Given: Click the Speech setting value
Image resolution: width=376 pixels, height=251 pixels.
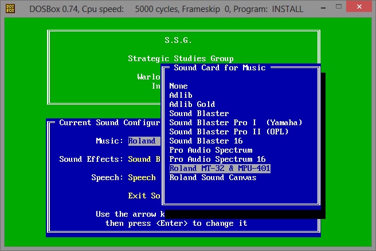Looking at the screenshot, I should point(142,177).
